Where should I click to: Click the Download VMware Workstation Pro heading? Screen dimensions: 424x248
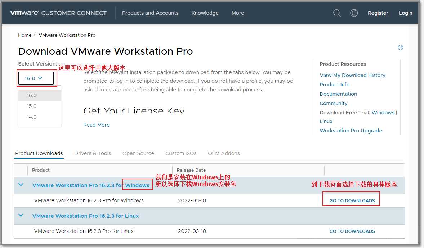click(106, 51)
